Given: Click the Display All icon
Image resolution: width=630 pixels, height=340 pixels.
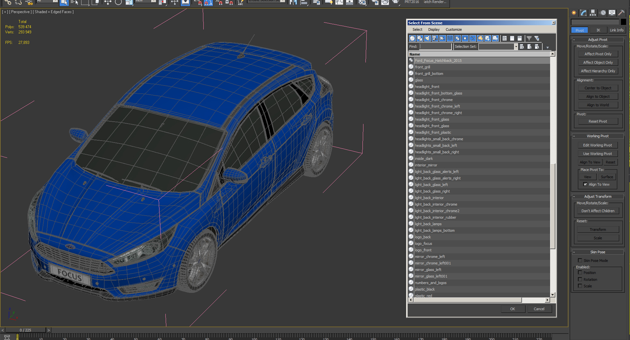Looking at the screenshot, I should point(505,38).
